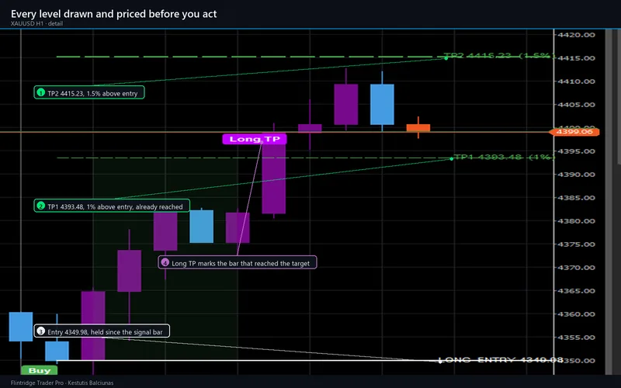
Task: Click the 4380.00 price axis label
Action: tap(576, 221)
